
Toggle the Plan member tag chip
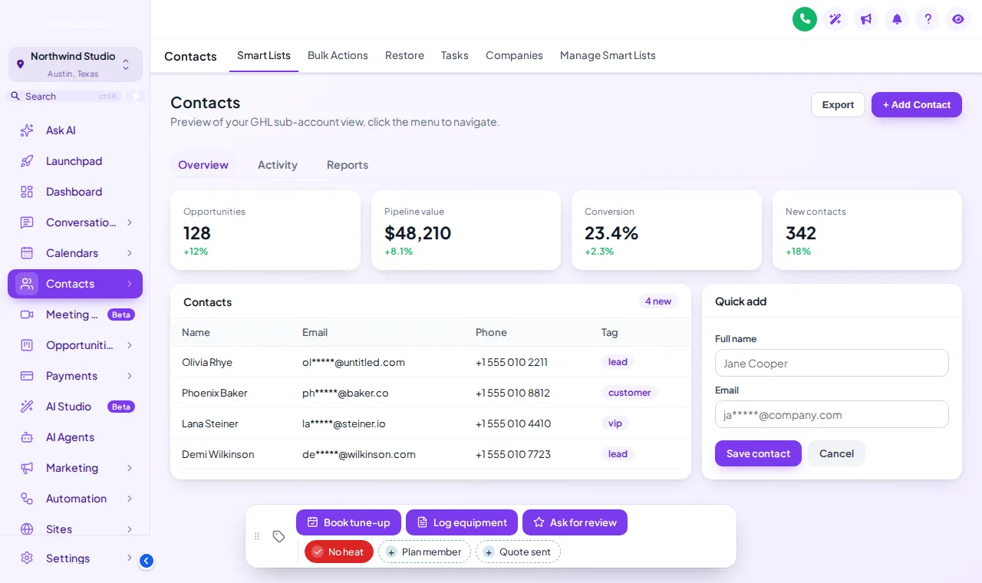[x=424, y=552]
